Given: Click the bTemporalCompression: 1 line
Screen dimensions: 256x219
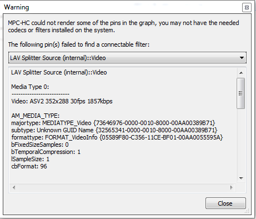Looking at the screenshot, I should [46, 152].
